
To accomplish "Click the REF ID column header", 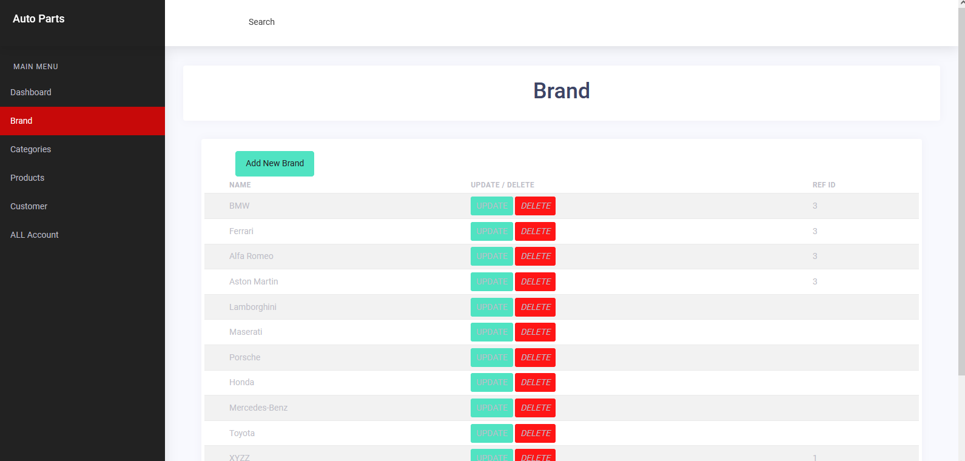I will click(824, 185).
